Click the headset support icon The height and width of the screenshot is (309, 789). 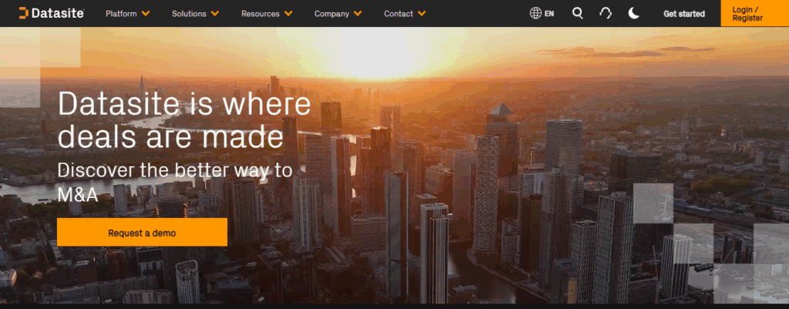606,13
